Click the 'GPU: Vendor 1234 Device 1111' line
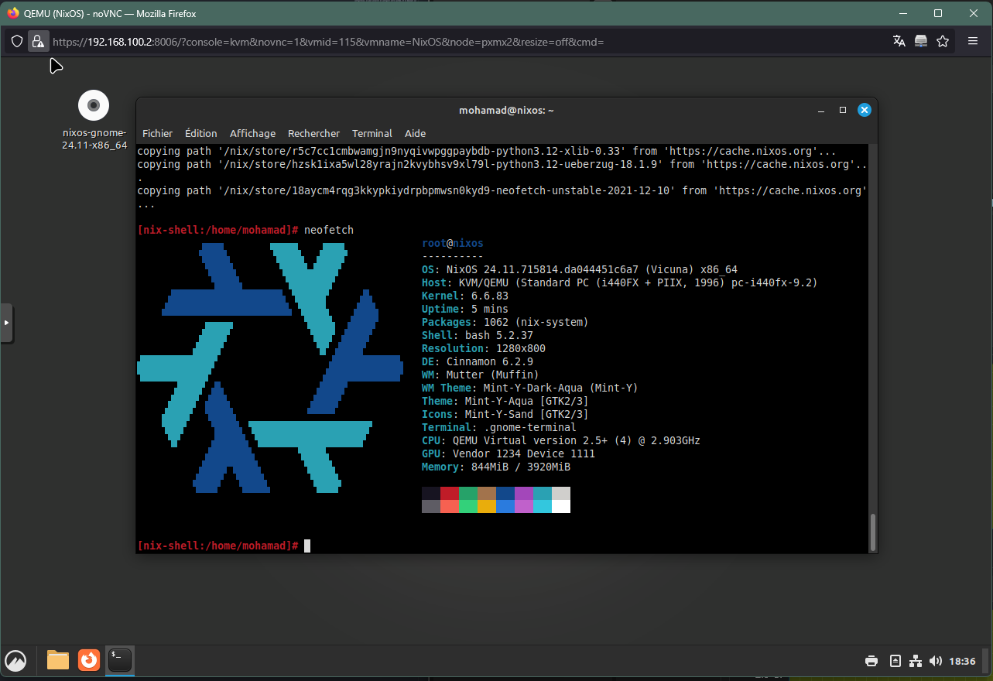993x681 pixels. pyautogui.click(x=508, y=453)
